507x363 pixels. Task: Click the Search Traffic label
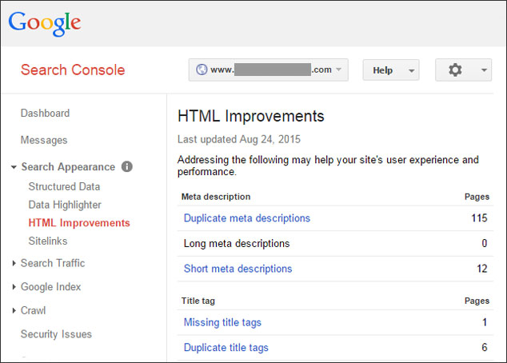click(x=53, y=263)
